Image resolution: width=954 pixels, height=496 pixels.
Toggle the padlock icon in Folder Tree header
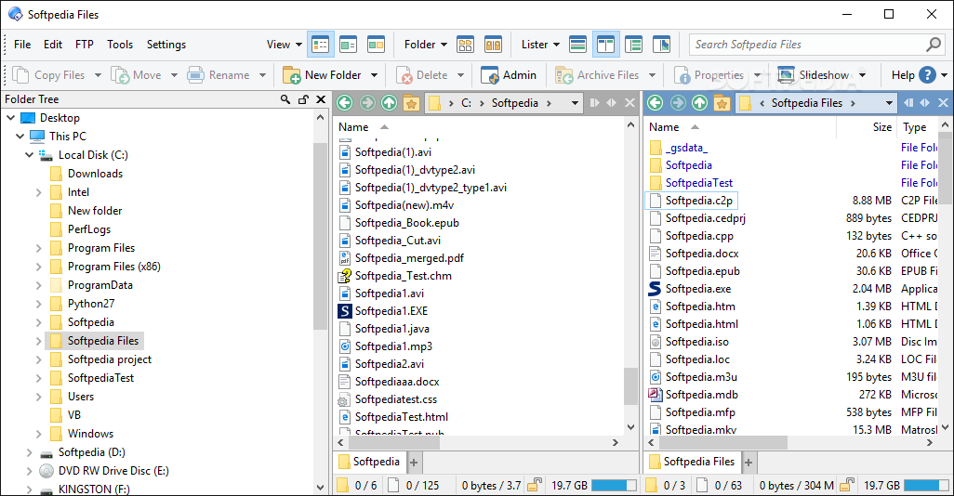[303, 99]
